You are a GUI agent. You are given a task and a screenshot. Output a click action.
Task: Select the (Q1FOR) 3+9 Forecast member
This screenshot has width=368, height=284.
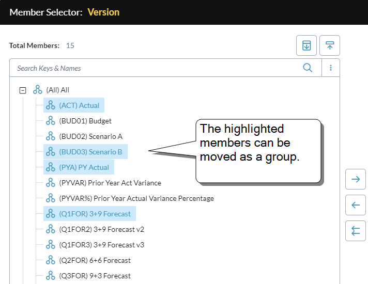click(95, 214)
